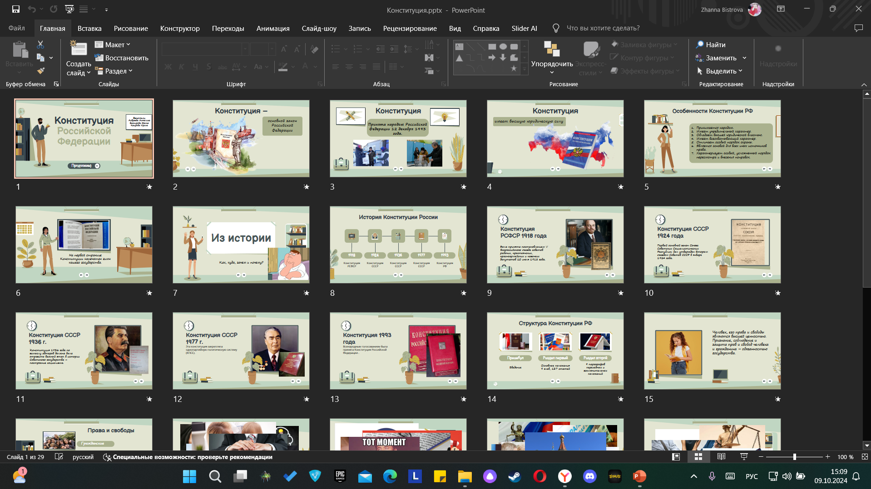Click the Заменить replace button
Viewport: 871px width, 489px height.
(721, 58)
